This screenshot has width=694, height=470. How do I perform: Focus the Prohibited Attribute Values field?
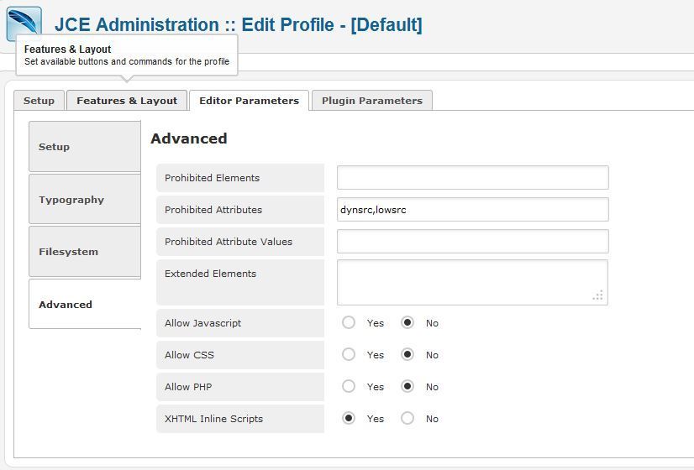(473, 242)
